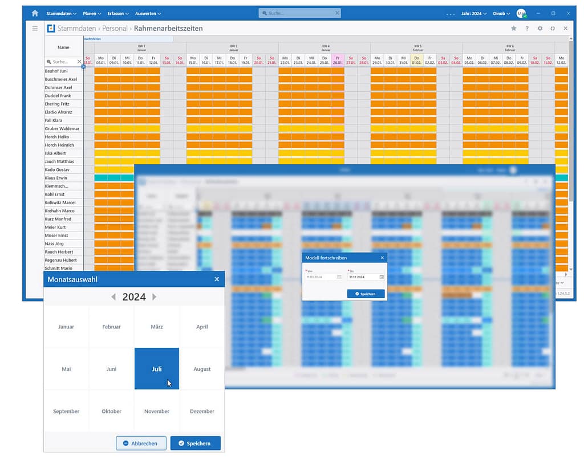The height and width of the screenshot is (467, 584).
Task: Open calendar picker for Bis date
Action: point(382,277)
